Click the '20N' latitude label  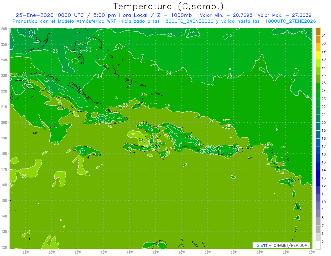point(4,122)
